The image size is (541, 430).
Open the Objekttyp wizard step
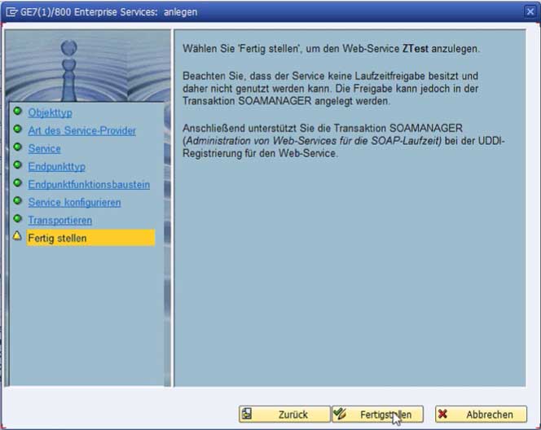point(50,112)
